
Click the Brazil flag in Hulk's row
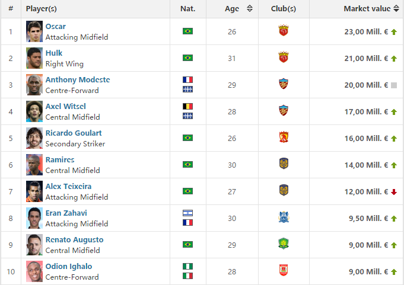187,58
